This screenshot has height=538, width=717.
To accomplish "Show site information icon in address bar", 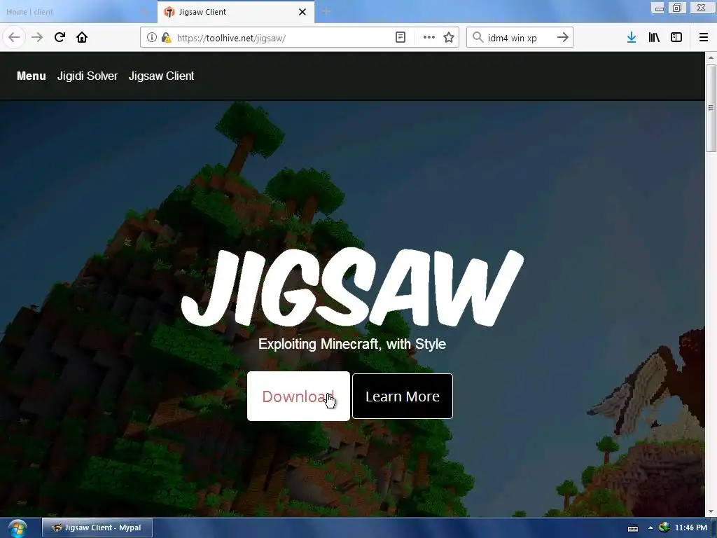I will 152,38.
